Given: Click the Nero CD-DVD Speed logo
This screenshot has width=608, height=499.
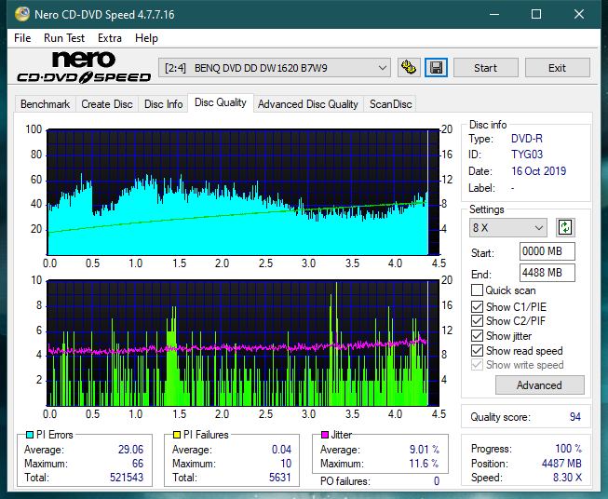Looking at the screenshot, I should tap(84, 67).
